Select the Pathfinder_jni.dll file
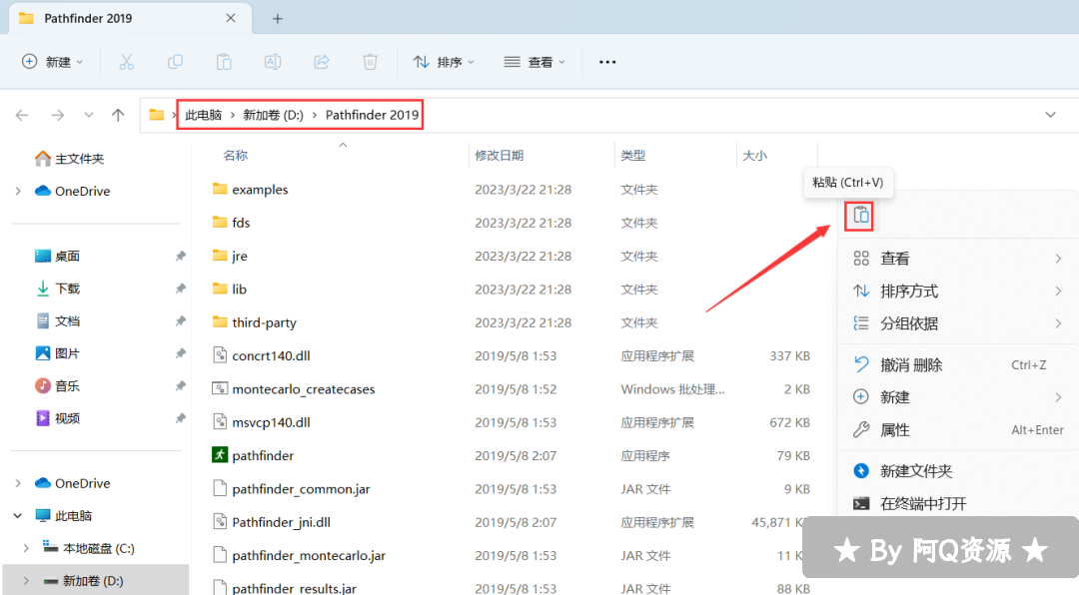 [x=281, y=522]
